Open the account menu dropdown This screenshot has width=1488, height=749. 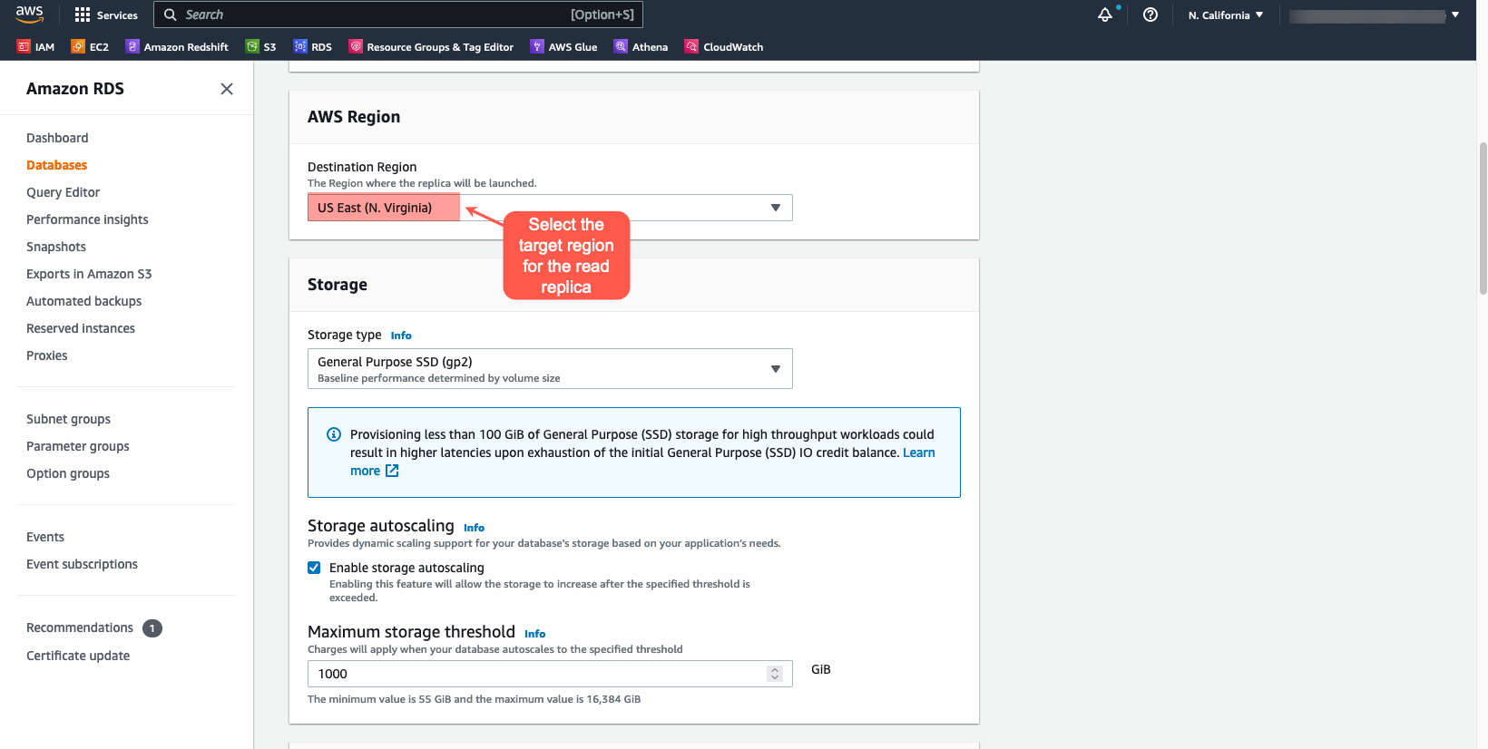1374,15
